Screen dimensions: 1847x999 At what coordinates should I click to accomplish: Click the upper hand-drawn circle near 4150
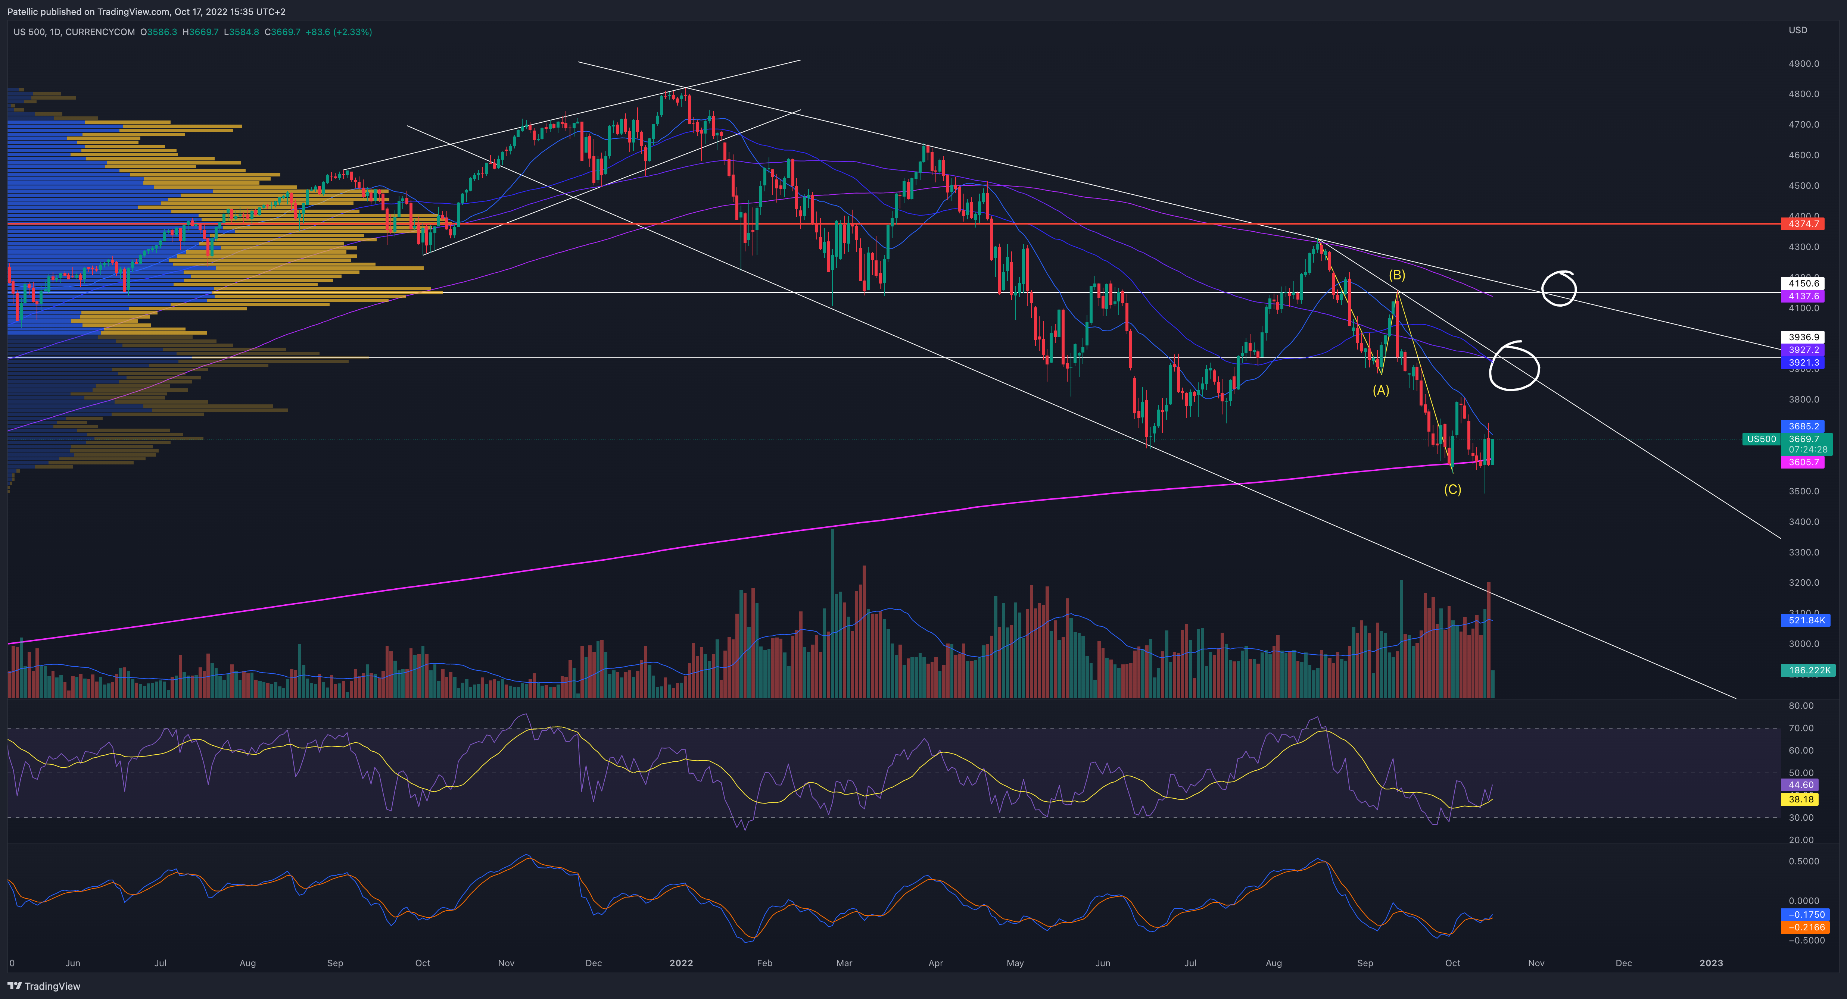coord(1559,288)
